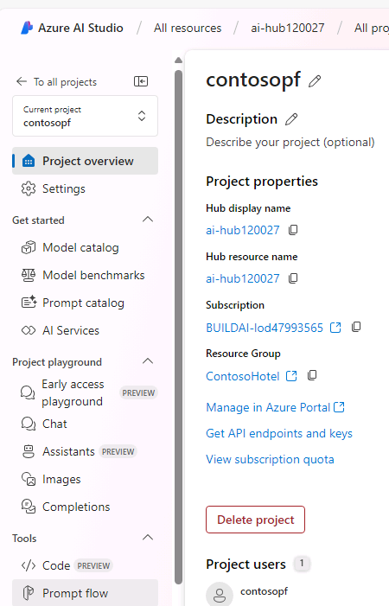Image resolution: width=389 pixels, height=606 pixels.
Task: Click the Delete project button
Action: pos(255,520)
